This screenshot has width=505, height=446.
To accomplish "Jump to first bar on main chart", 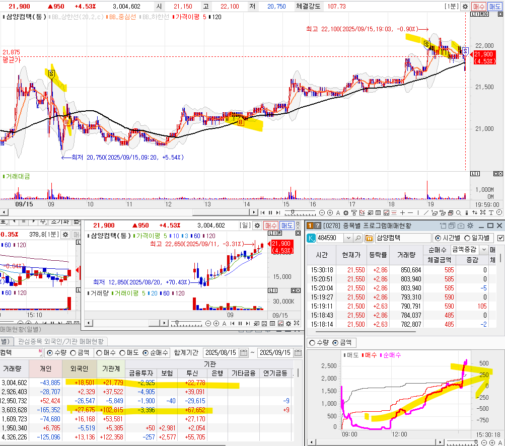I will click(x=262, y=212).
